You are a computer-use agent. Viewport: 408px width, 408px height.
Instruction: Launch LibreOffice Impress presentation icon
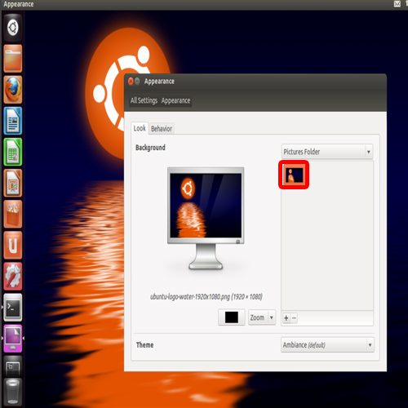13,183
